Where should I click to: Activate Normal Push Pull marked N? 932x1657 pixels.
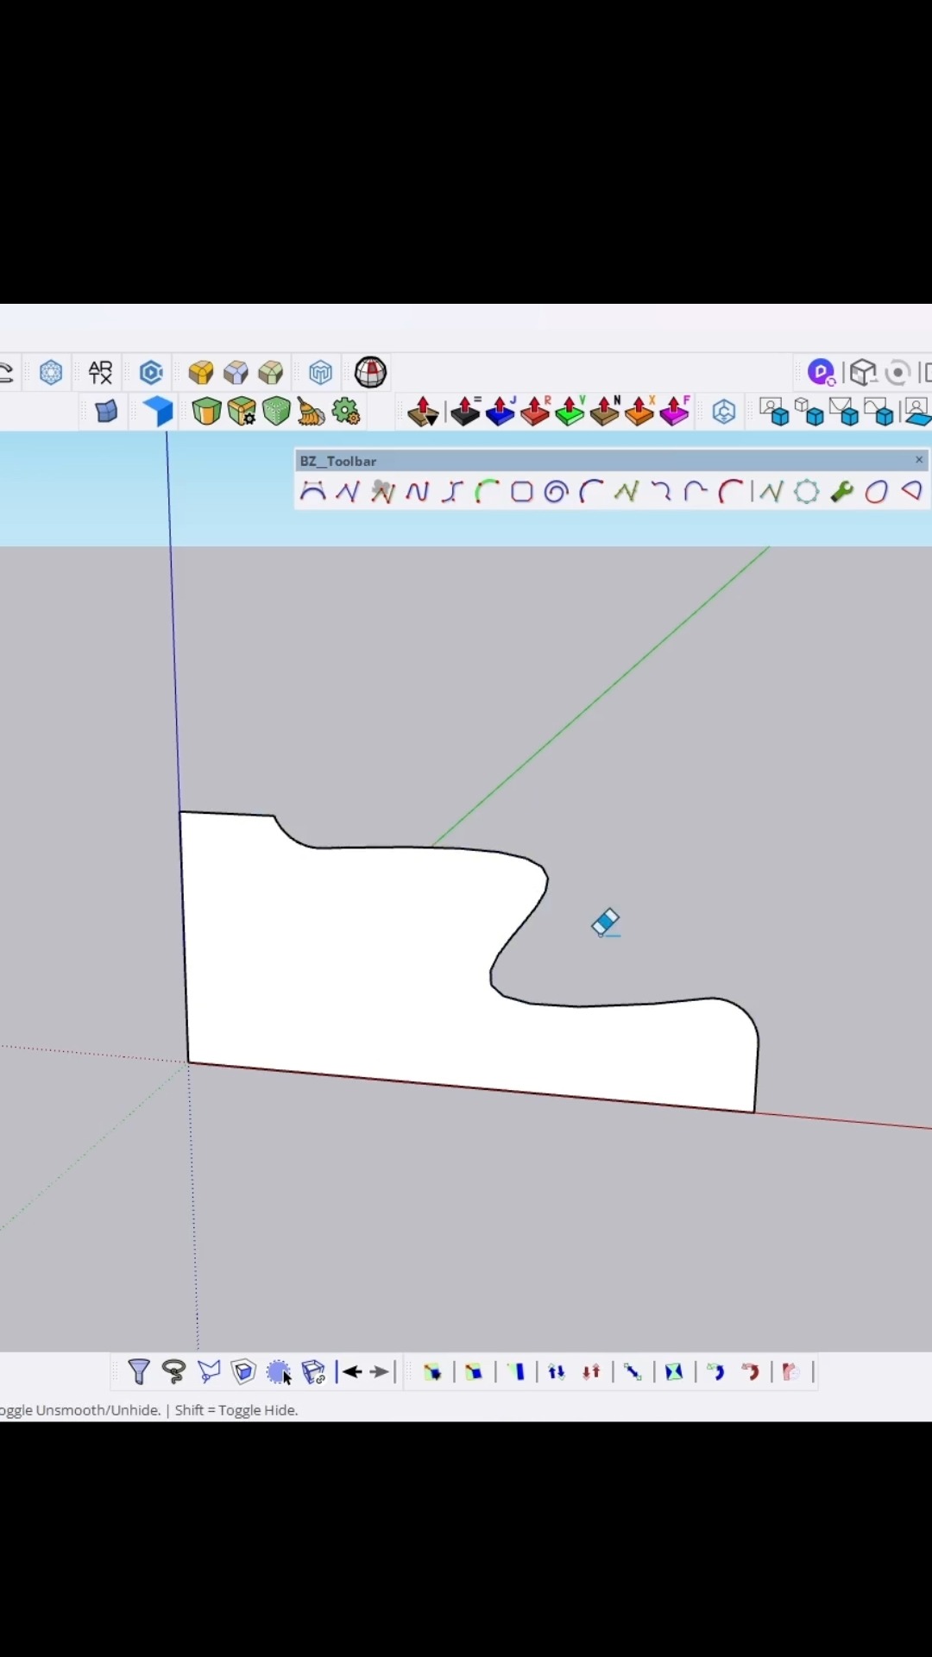pos(604,412)
